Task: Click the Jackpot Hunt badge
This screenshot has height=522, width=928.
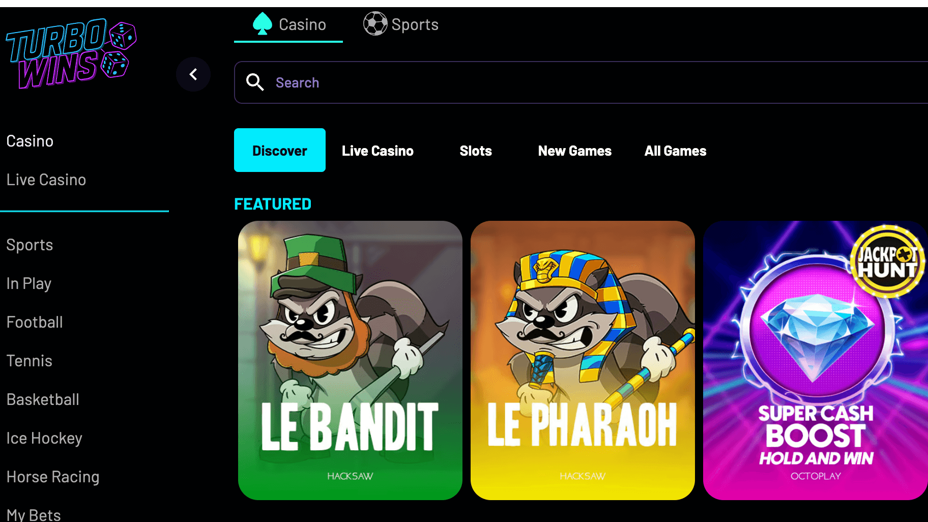Action: [x=888, y=261]
